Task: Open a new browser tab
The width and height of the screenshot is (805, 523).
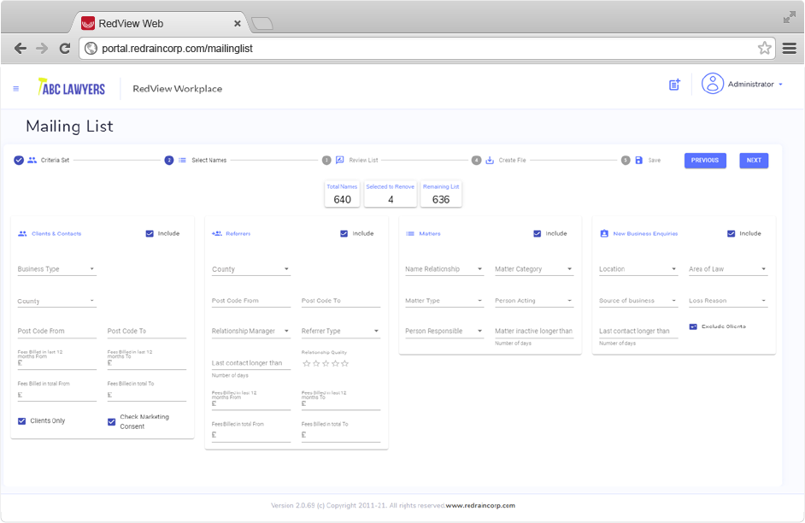Action: pos(262,24)
